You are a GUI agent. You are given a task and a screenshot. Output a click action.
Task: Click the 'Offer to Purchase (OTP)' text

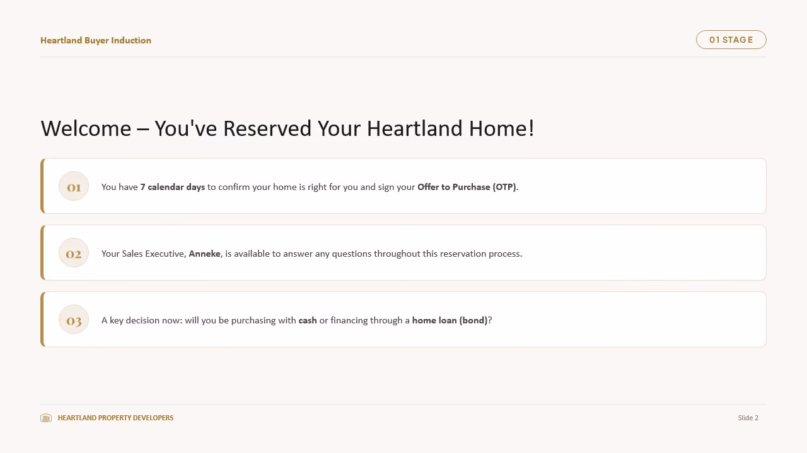click(467, 187)
